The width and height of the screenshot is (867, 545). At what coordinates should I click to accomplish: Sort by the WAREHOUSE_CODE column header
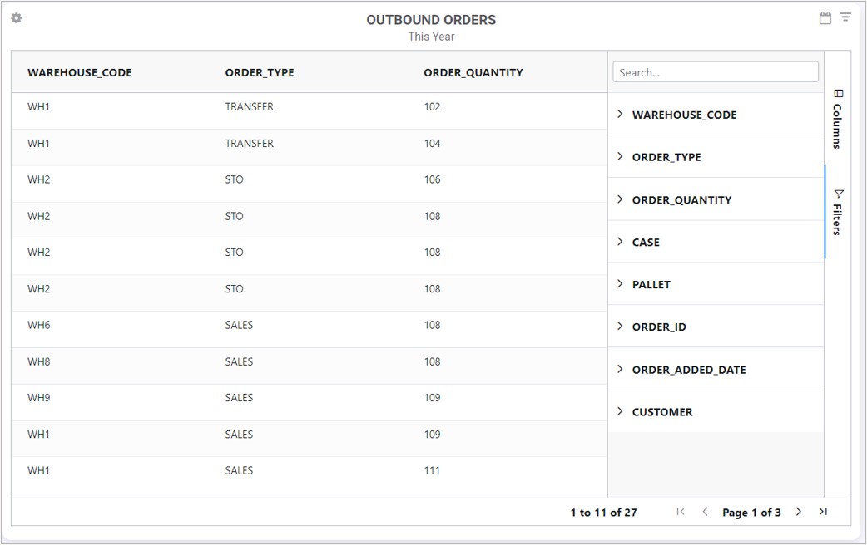tap(80, 72)
